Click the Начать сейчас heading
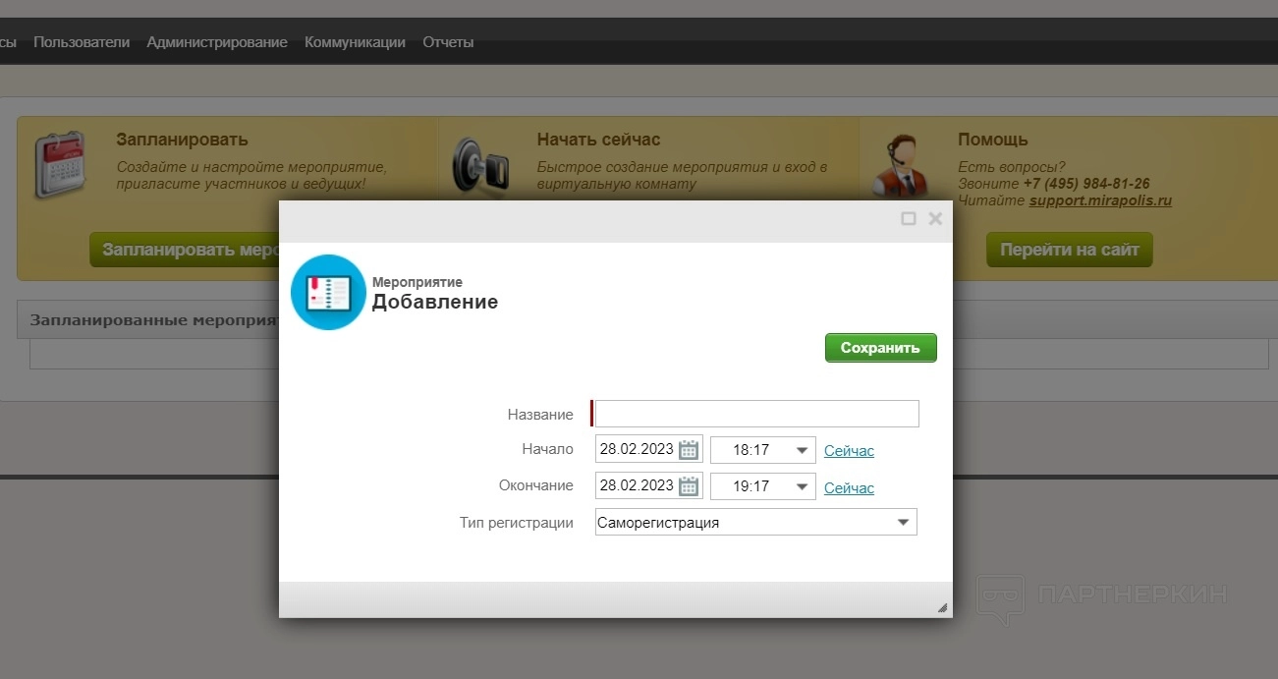The width and height of the screenshot is (1278, 679). click(x=598, y=140)
